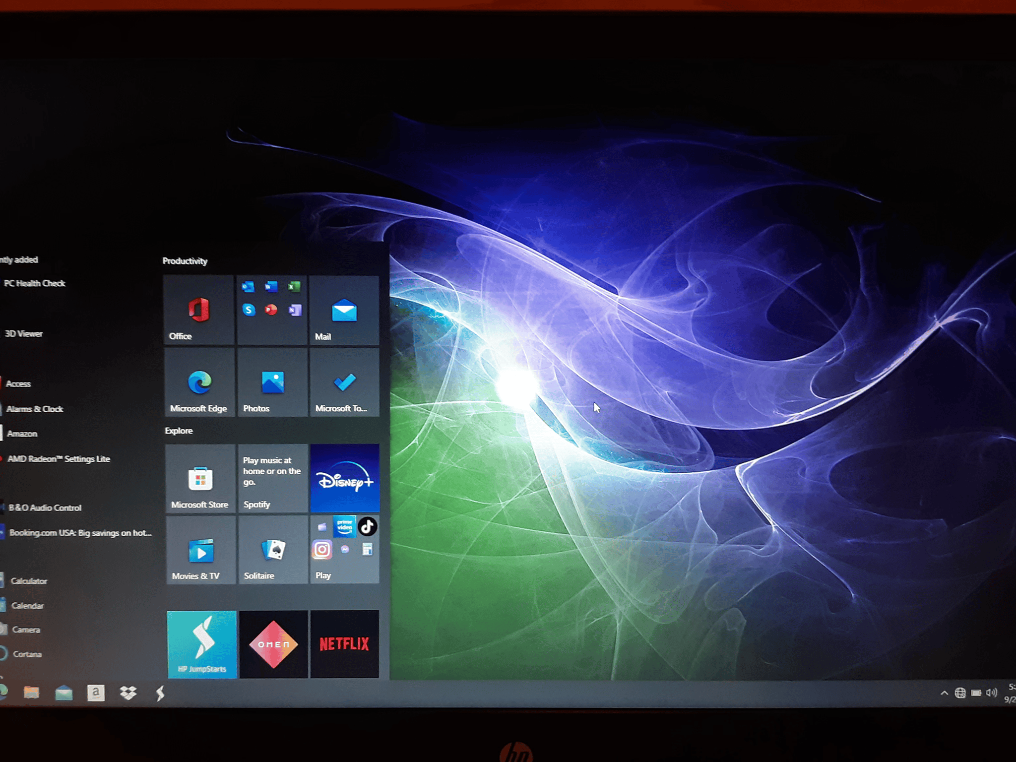The width and height of the screenshot is (1016, 762).
Task: Open File Explorer from the taskbar
Action: 31,693
